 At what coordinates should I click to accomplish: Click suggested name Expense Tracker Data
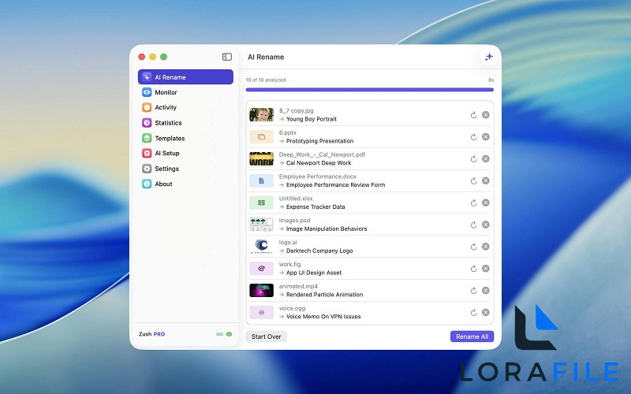click(x=315, y=206)
